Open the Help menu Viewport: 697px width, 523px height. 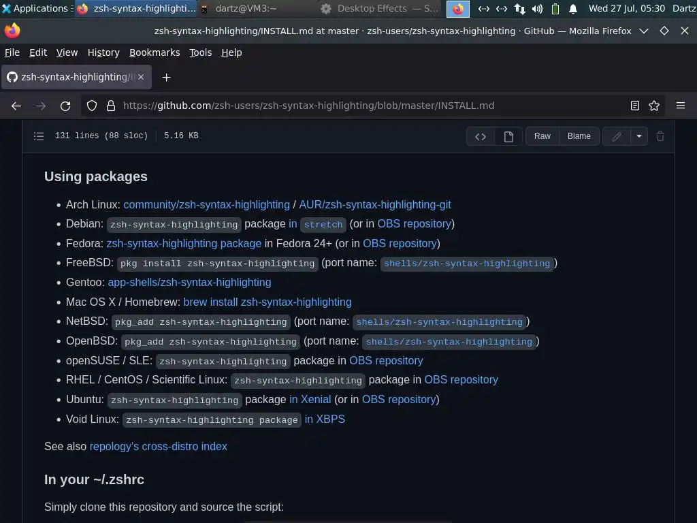coord(231,52)
